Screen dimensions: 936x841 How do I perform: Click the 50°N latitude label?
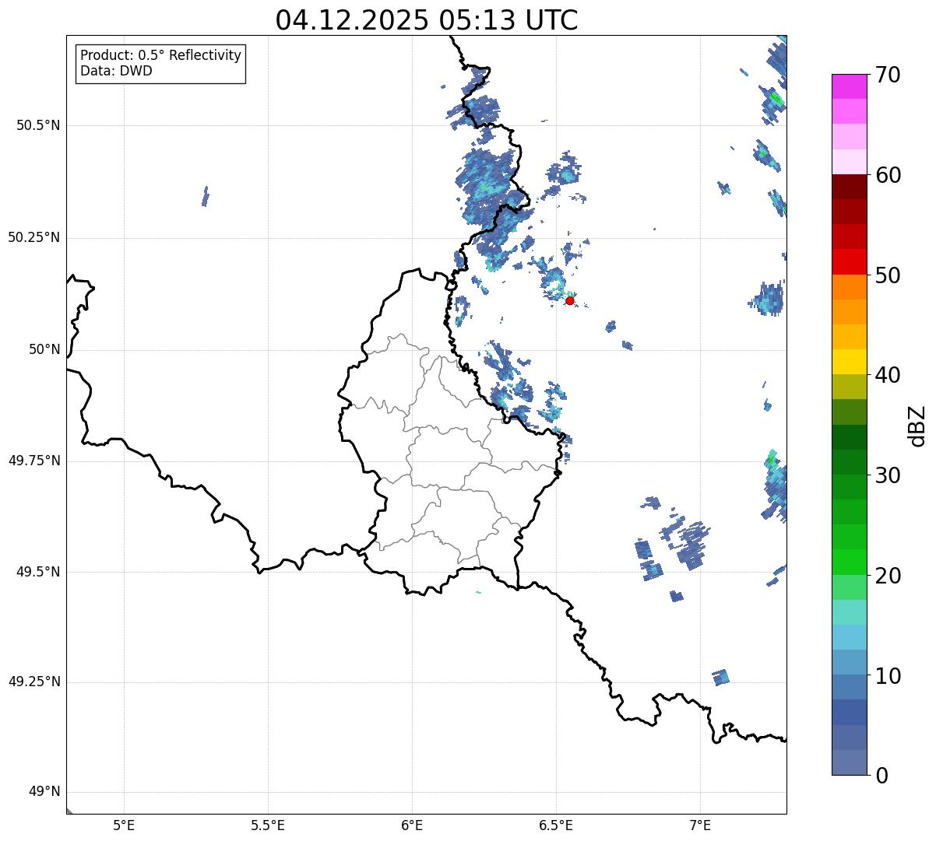tap(44, 349)
